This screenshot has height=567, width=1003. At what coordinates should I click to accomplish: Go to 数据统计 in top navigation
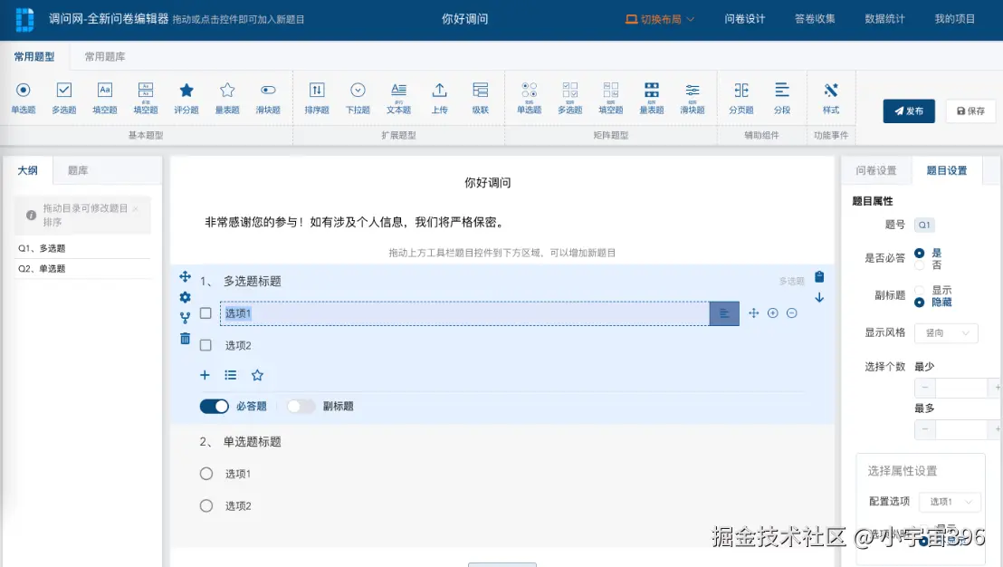[884, 19]
